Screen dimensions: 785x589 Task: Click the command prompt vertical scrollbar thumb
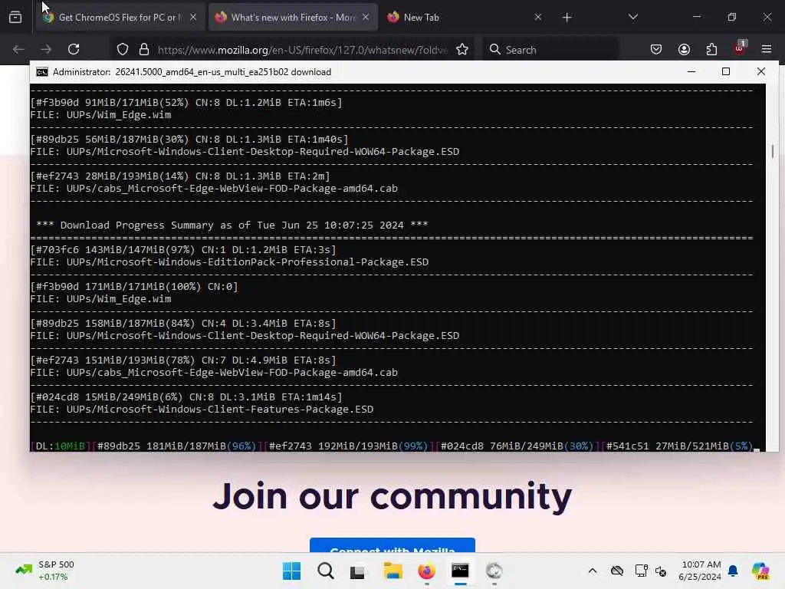click(773, 151)
